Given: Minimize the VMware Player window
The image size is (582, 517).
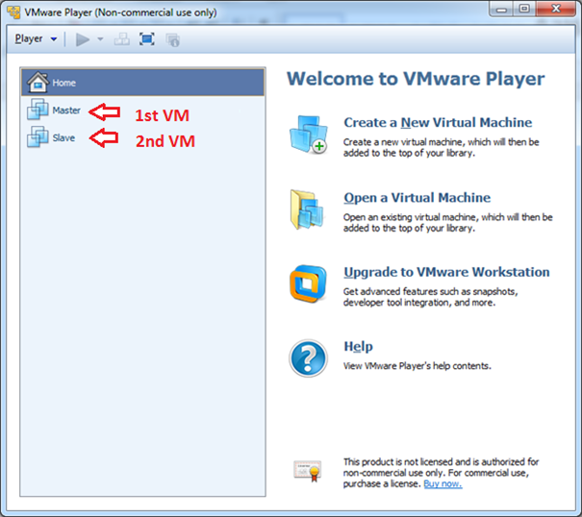Looking at the screenshot, I should [501, 10].
